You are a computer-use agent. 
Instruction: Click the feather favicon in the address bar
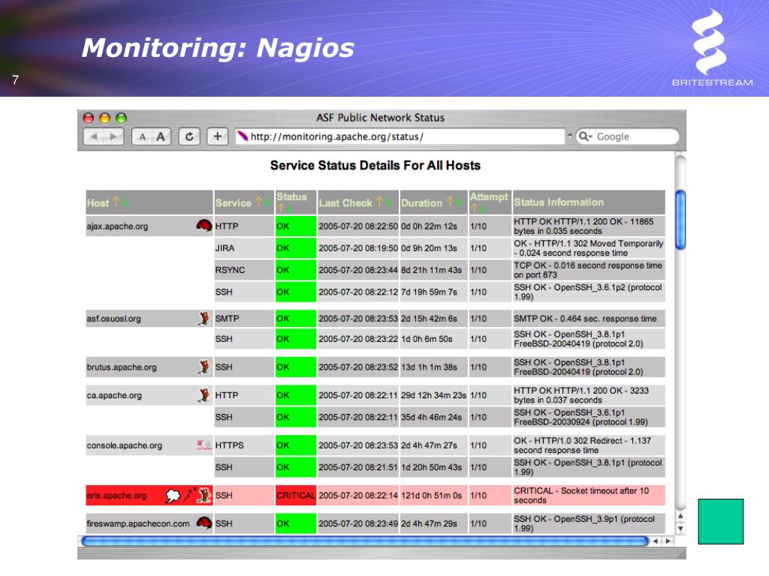click(243, 136)
